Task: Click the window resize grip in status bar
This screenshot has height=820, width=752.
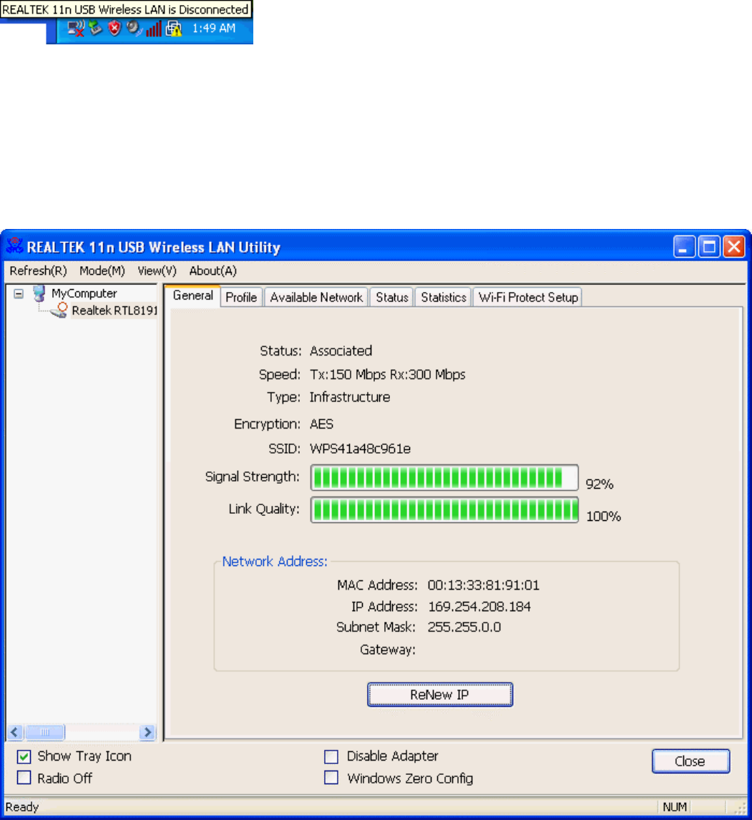Action: (x=741, y=809)
